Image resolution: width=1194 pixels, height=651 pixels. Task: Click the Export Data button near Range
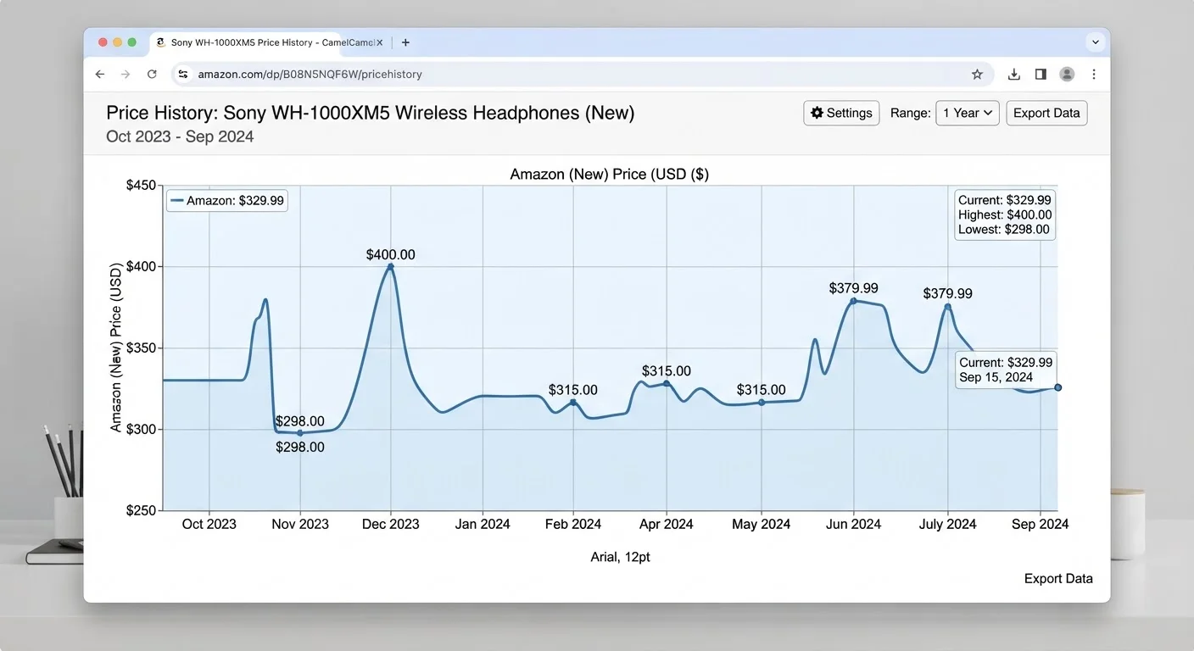click(x=1046, y=113)
